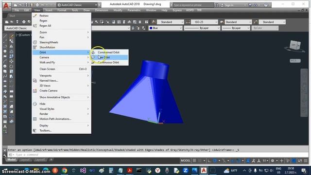Click the Create Camera menu icon
The width and height of the screenshot is (311, 175).
coord(35,91)
